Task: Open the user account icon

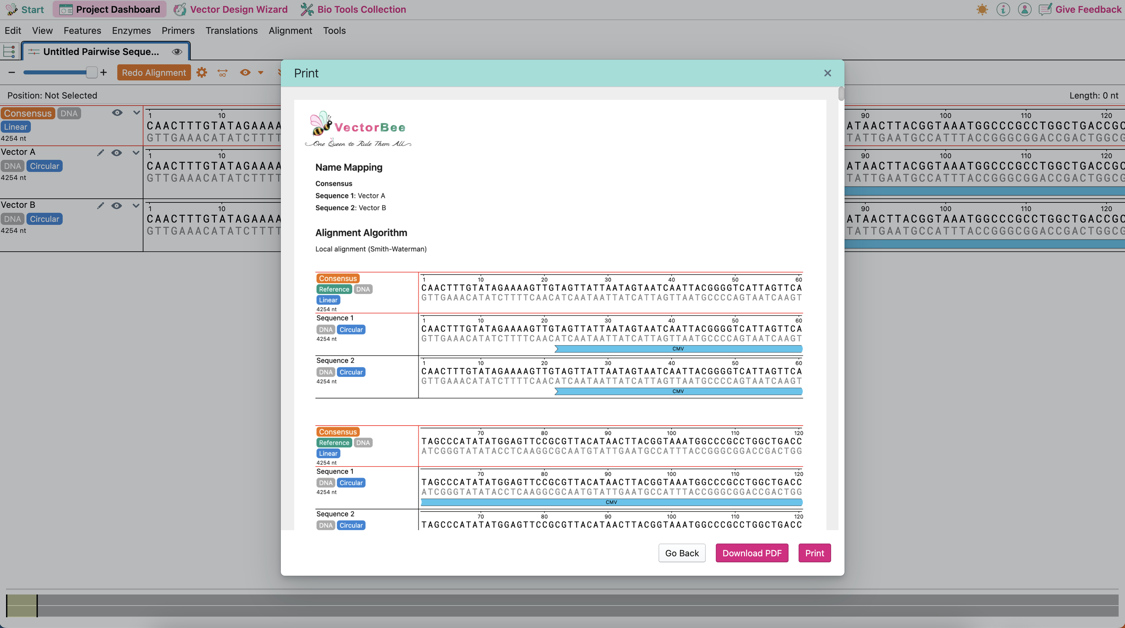Action: (x=1024, y=10)
